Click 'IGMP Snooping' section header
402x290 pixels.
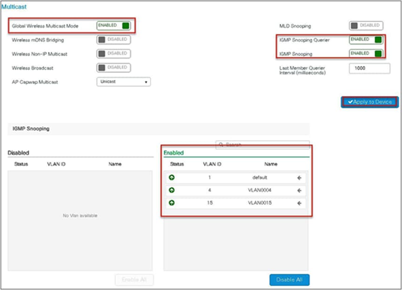coord(31,129)
